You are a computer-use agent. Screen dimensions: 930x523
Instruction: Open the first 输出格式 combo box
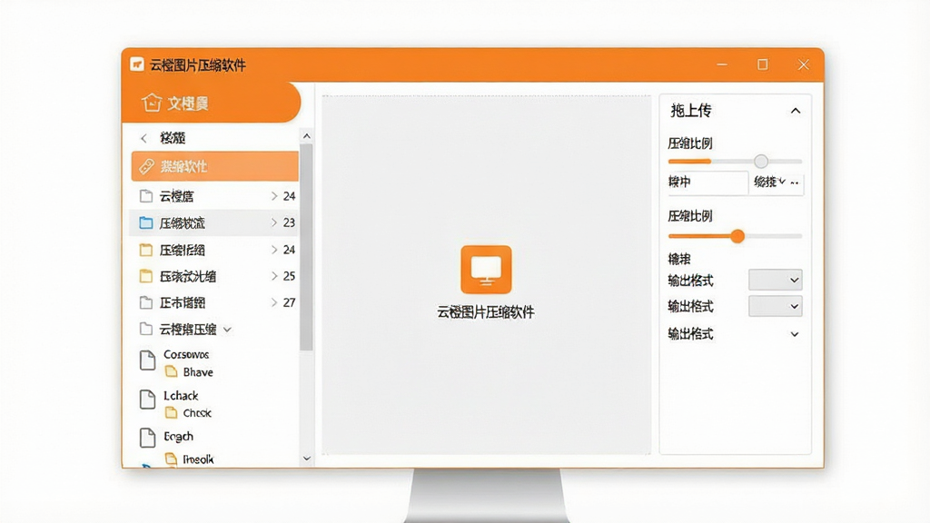(x=776, y=280)
